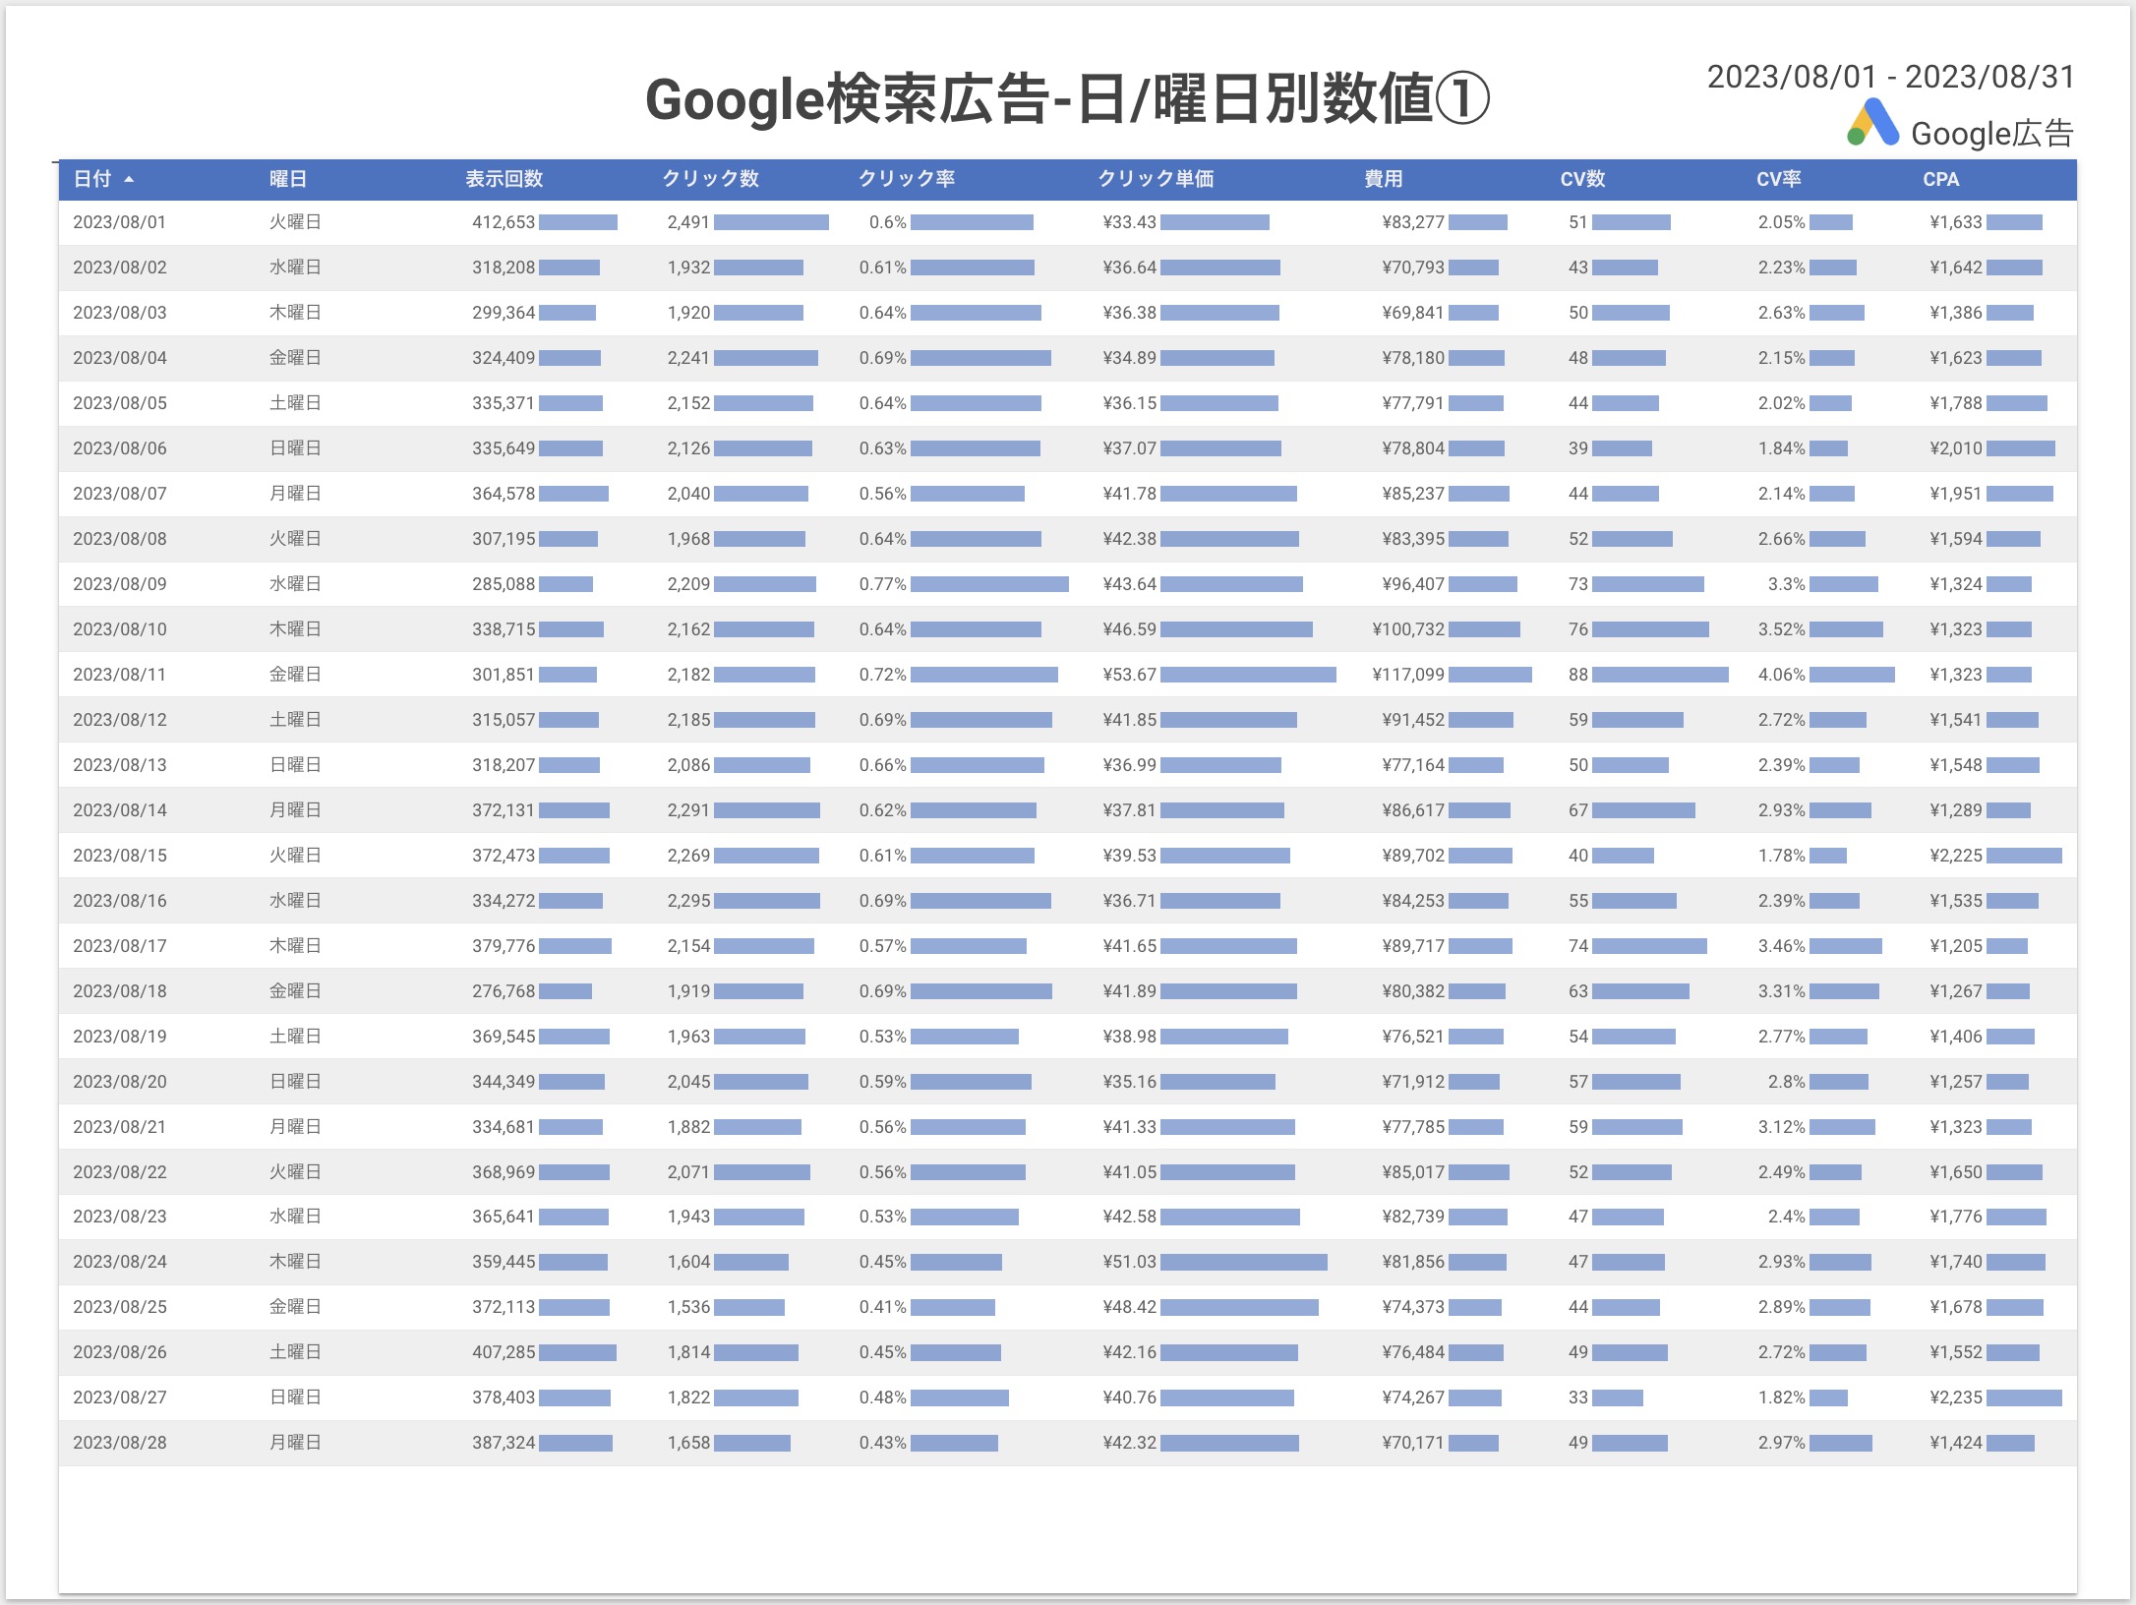Image resolution: width=2136 pixels, height=1605 pixels.
Task: Click the Google広告 logo icon
Action: pos(1872,123)
